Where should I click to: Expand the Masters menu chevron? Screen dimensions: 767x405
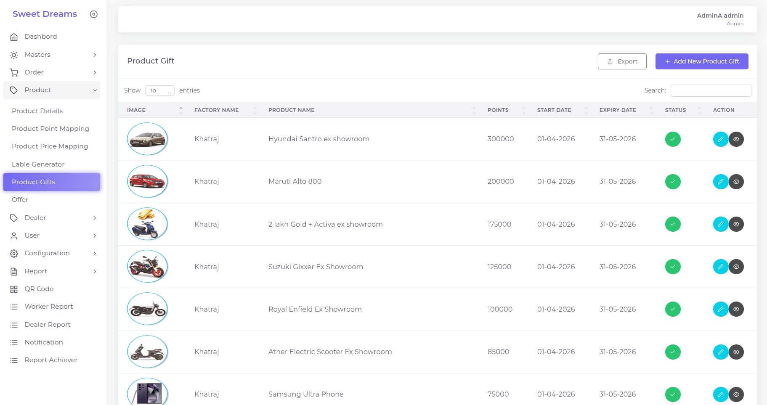[95, 55]
